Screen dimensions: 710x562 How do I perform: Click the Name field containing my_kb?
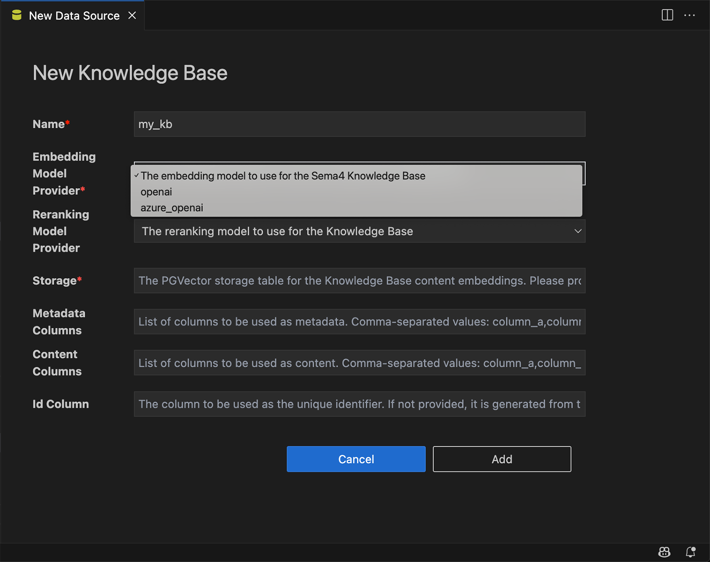click(x=359, y=124)
